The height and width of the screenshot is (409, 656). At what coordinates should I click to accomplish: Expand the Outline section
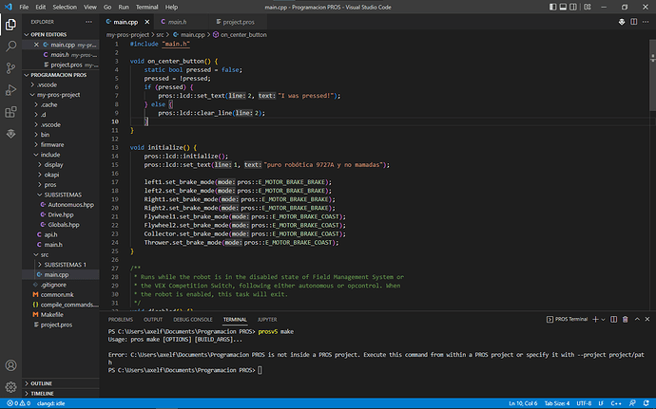tap(60, 383)
